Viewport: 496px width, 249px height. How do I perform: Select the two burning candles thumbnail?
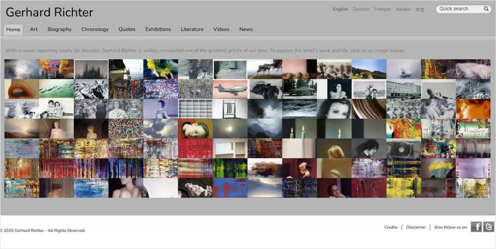[300, 129]
